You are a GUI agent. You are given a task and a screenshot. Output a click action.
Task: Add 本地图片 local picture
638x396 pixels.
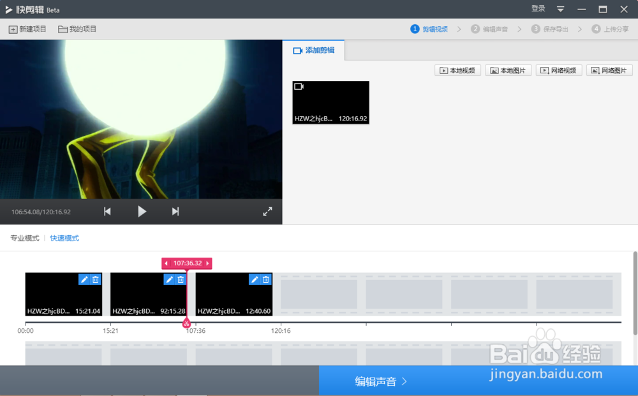tap(508, 70)
